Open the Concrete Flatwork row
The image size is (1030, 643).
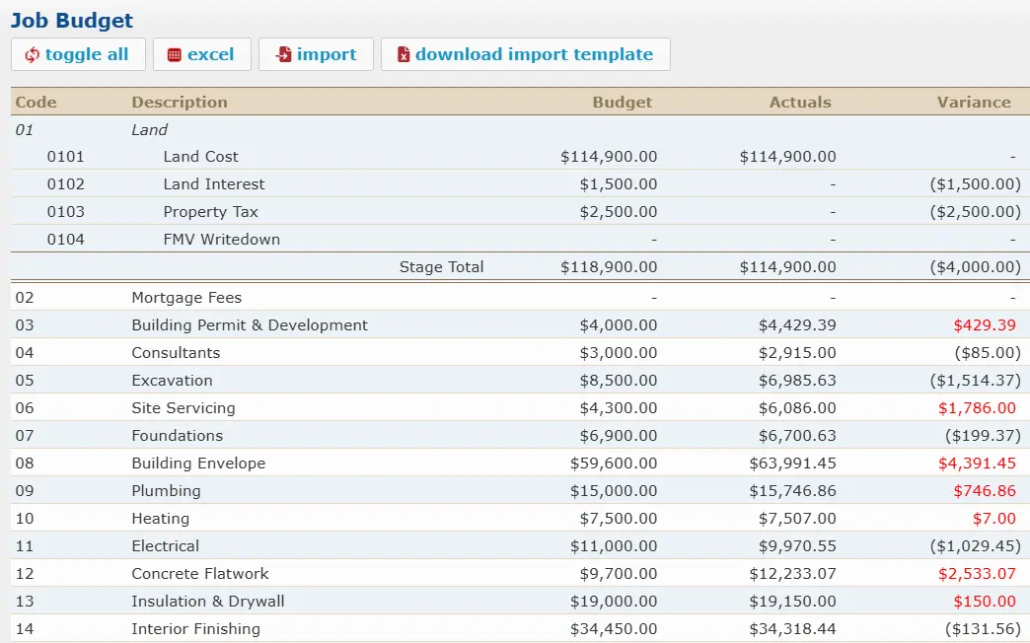coord(520,573)
